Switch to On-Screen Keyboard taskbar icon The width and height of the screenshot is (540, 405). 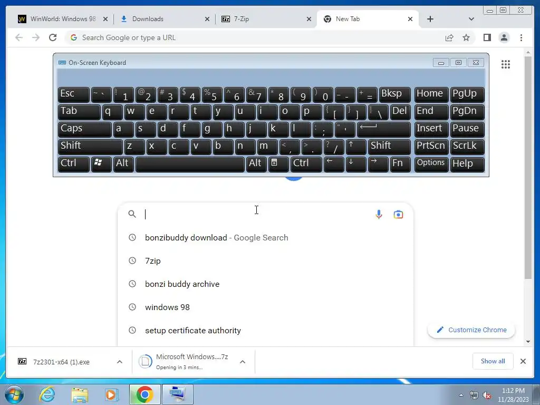click(x=177, y=394)
